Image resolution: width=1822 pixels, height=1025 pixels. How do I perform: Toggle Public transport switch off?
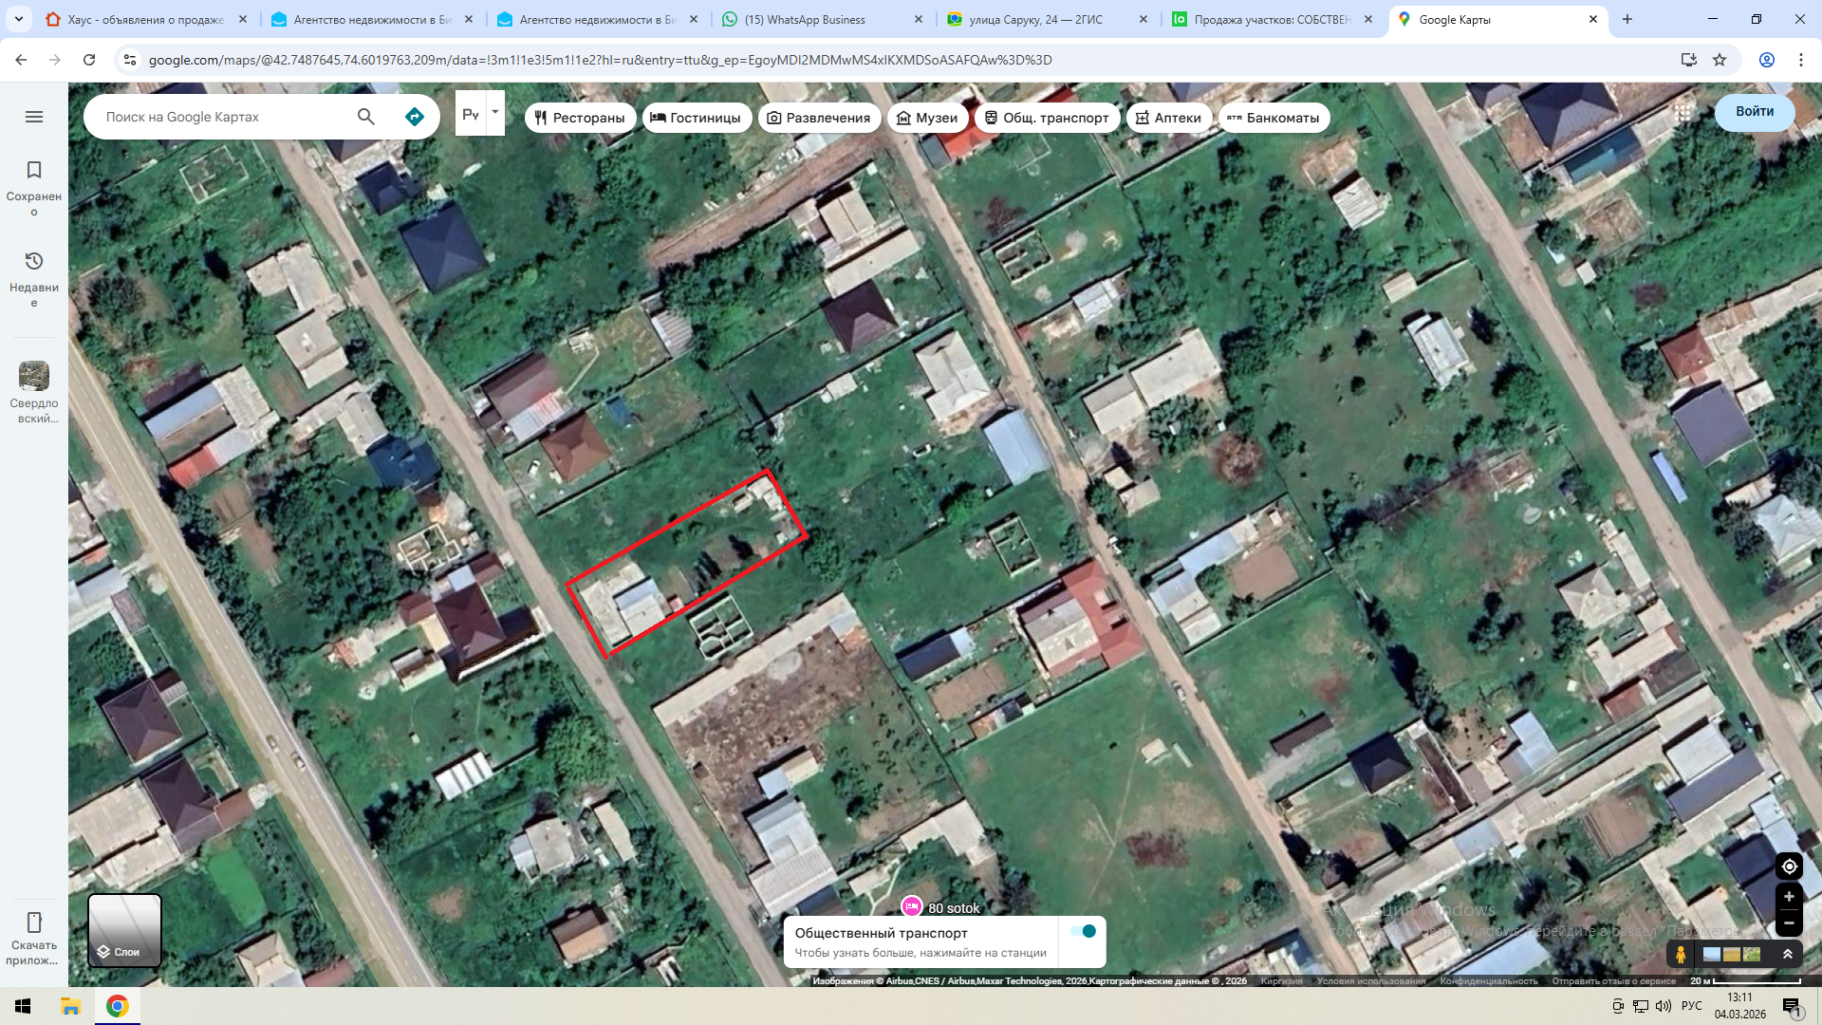1084,931
